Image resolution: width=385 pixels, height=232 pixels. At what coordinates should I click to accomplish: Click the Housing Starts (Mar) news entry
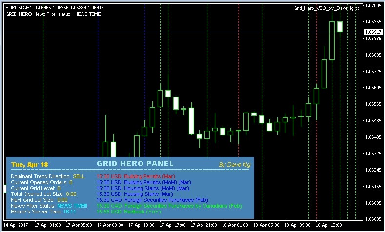[135, 194]
